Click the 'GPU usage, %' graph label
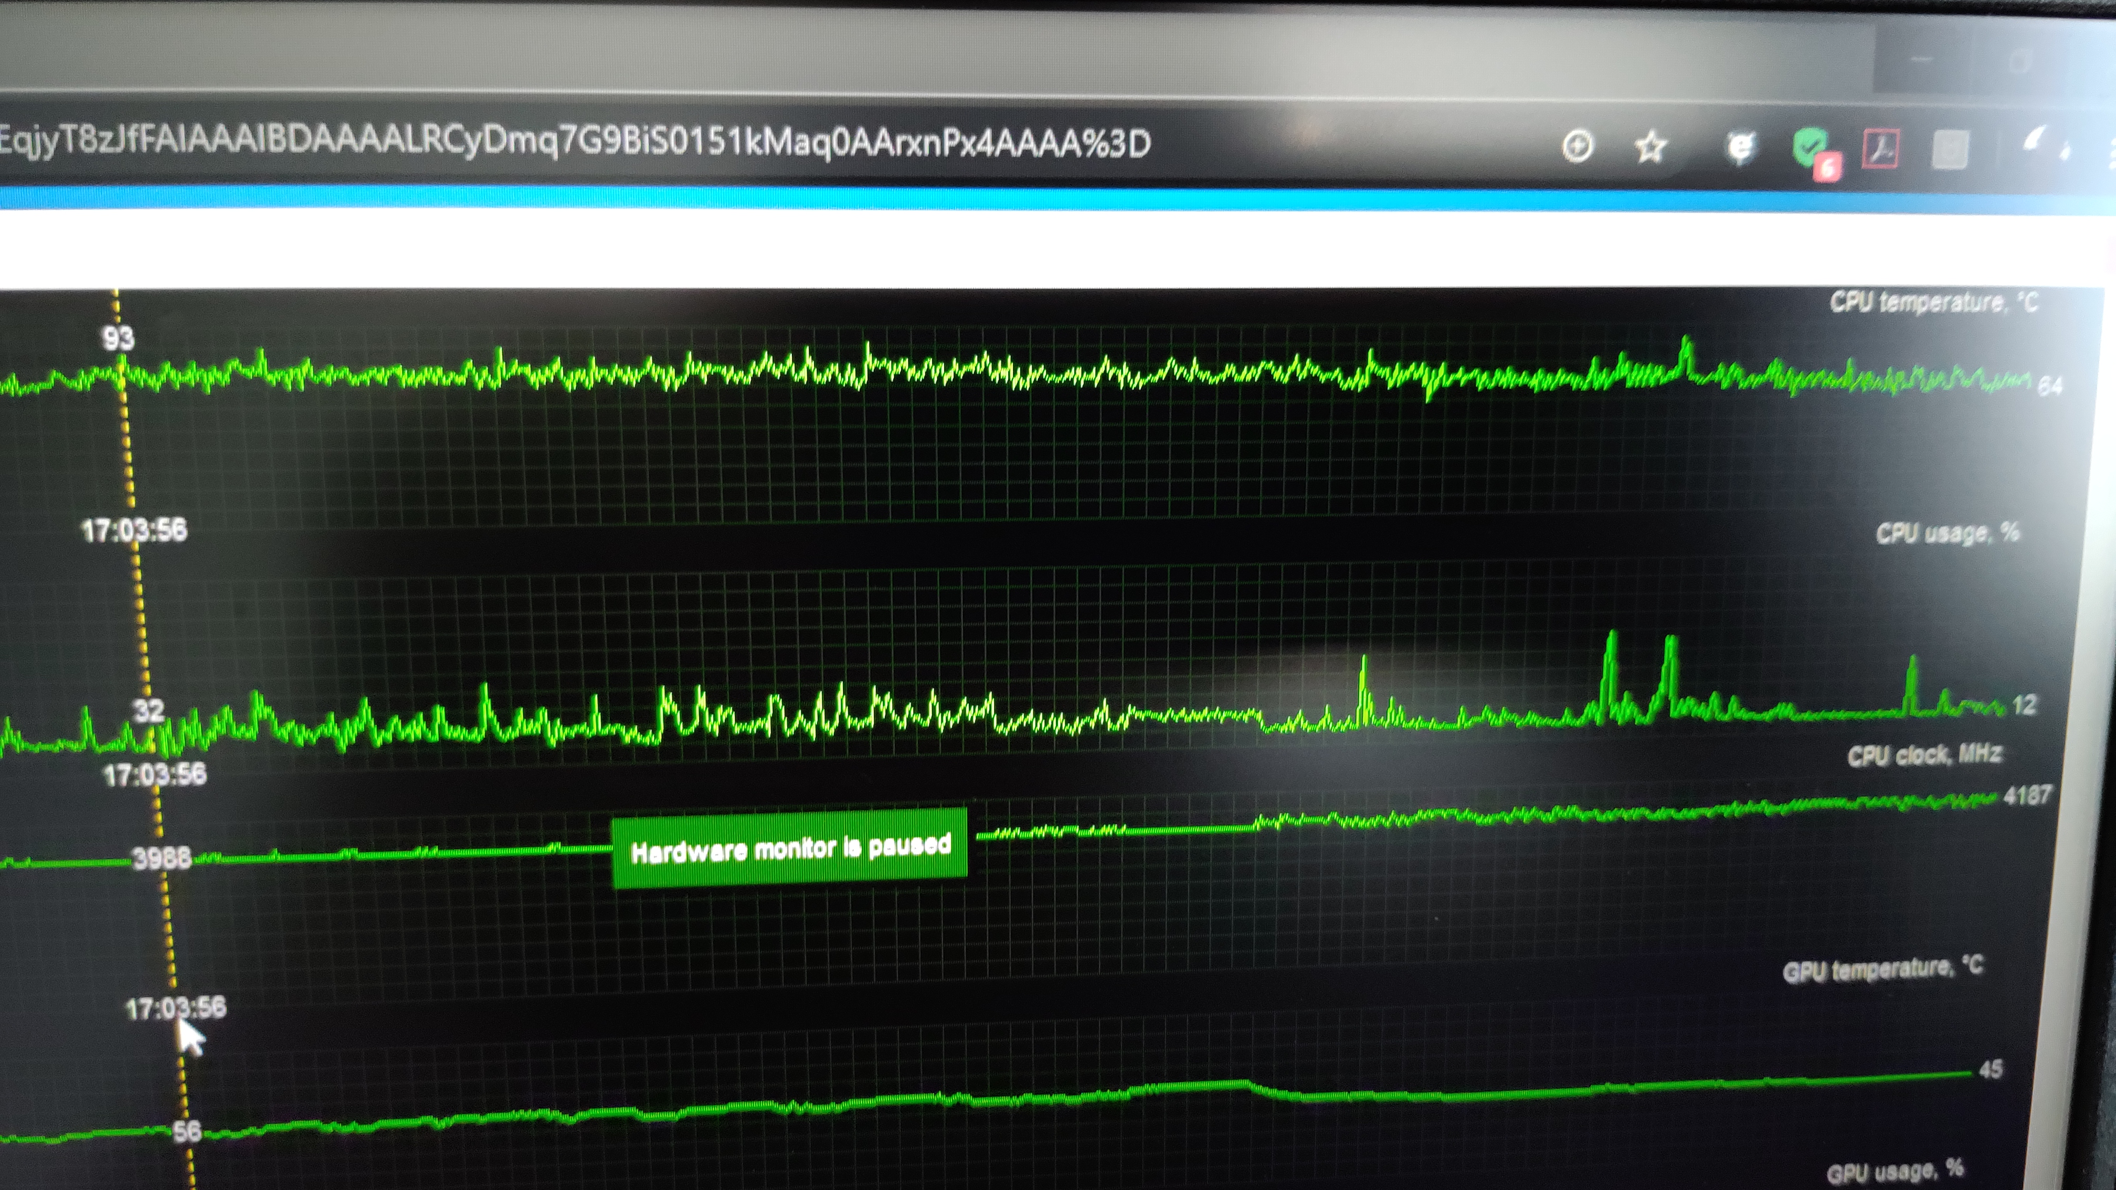Image resolution: width=2116 pixels, height=1190 pixels. [x=1894, y=1170]
